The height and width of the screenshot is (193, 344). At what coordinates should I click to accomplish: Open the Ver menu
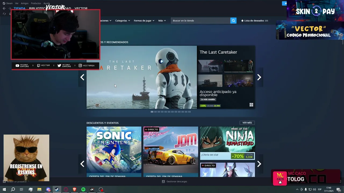click(x=17, y=3)
